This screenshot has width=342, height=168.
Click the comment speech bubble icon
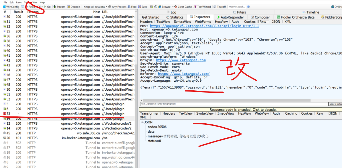pos(22,7)
